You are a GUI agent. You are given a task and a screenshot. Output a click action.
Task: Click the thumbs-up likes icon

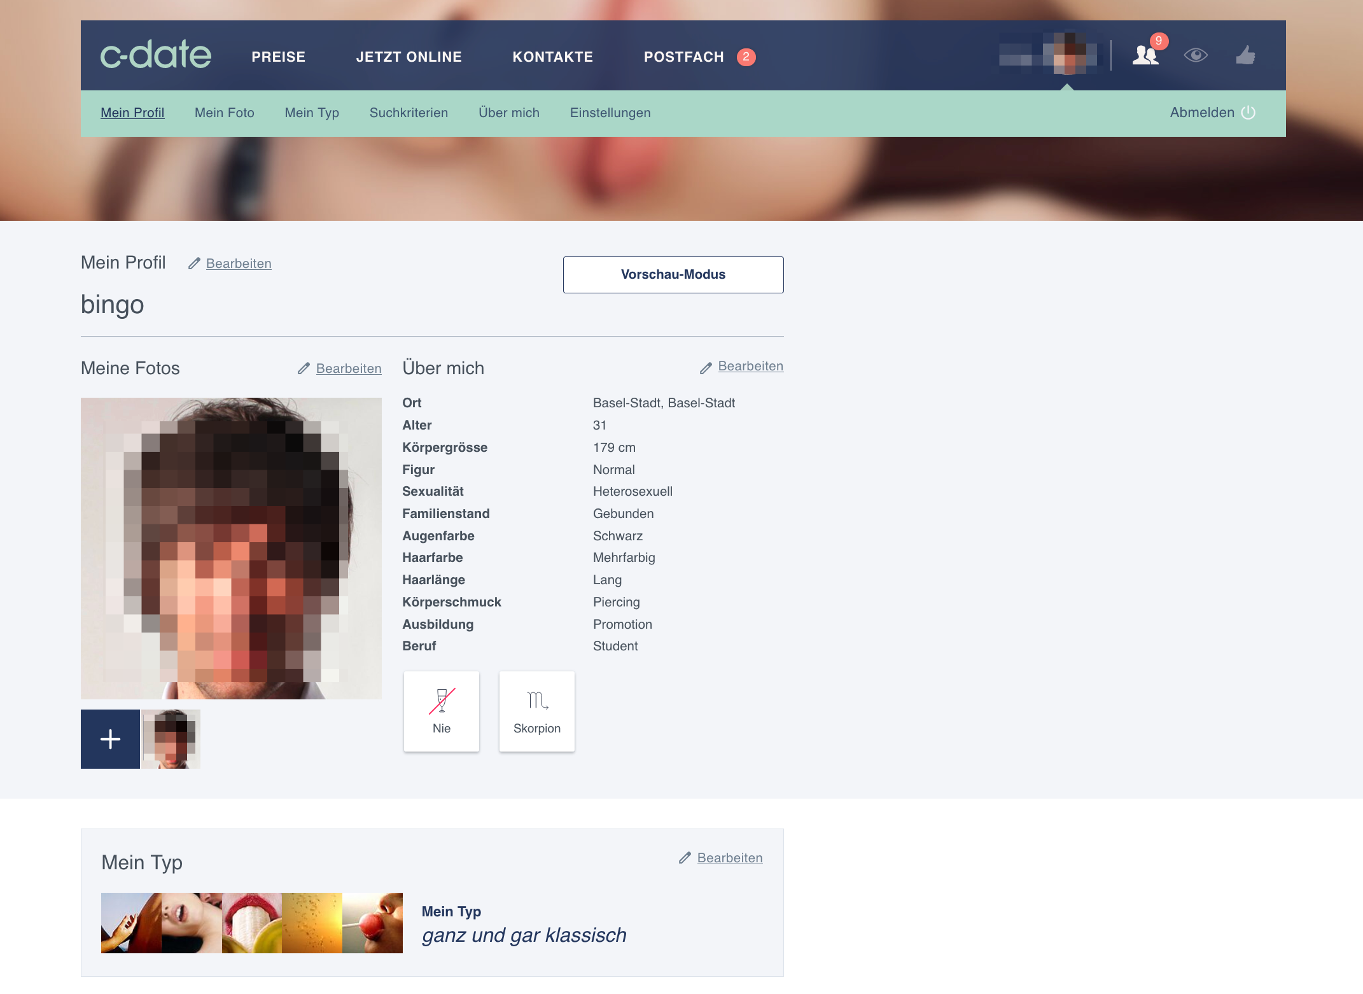[x=1245, y=55]
